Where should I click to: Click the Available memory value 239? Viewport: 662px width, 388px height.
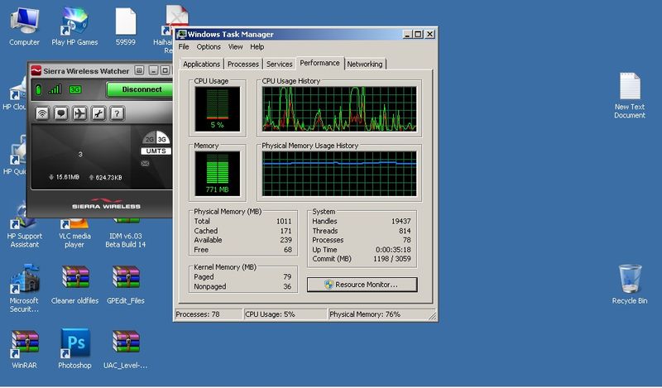[x=285, y=240]
